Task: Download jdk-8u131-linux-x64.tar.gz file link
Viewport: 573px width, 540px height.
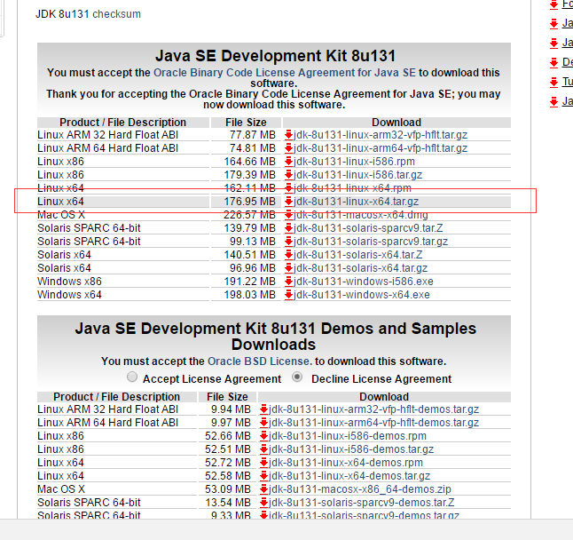Action: click(x=356, y=202)
